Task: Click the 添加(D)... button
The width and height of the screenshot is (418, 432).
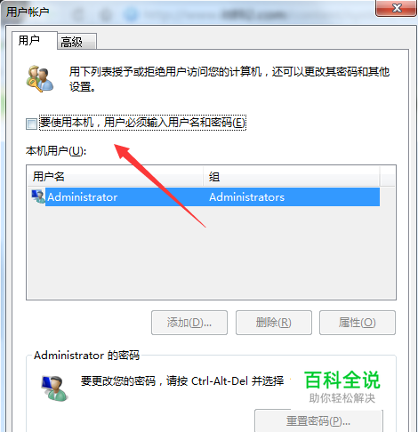Action: click(189, 323)
